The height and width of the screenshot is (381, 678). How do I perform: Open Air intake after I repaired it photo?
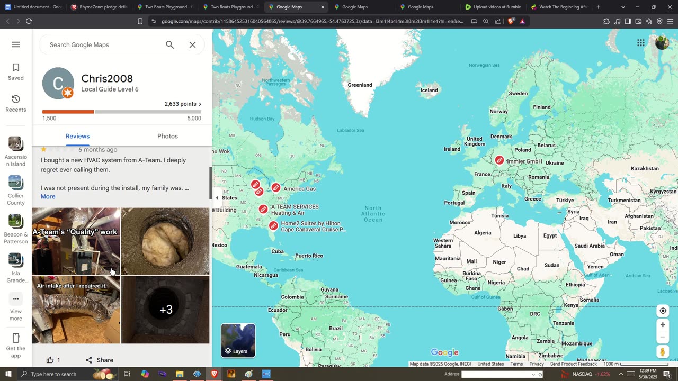click(76, 310)
